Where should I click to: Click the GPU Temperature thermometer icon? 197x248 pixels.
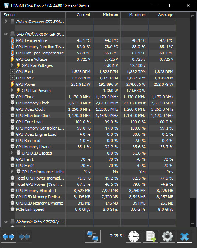[x=12, y=40]
